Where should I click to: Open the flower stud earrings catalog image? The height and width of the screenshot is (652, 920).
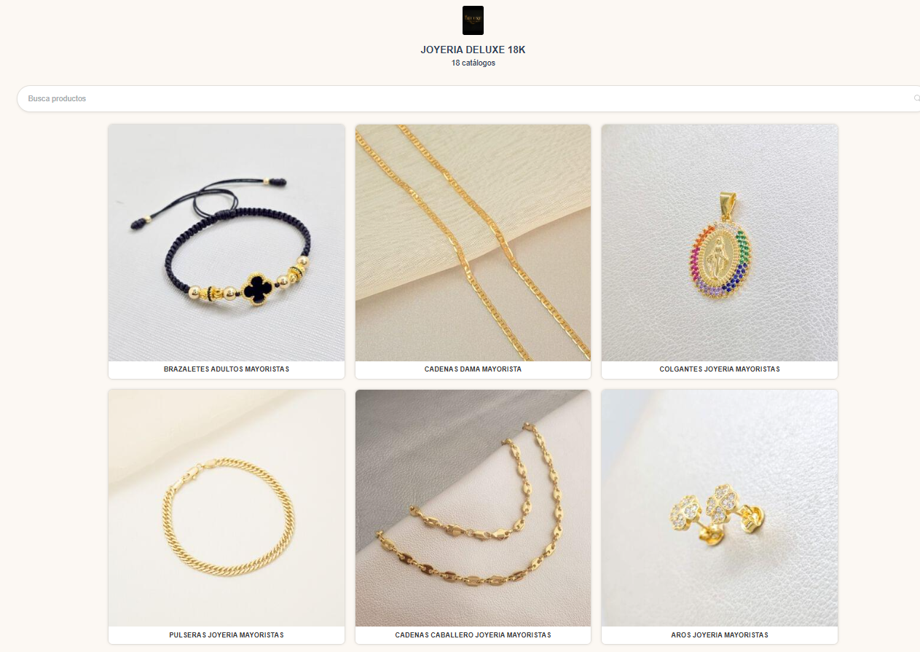click(720, 508)
